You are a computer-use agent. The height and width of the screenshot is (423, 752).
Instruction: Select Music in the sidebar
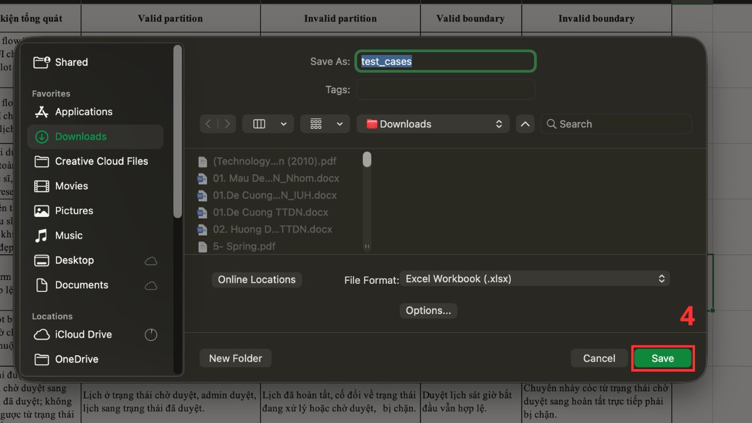95,236
